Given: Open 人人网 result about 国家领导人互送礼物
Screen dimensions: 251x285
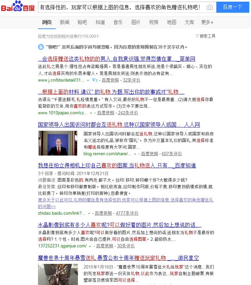Looking at the screenshot, I should tap(119, 125).
